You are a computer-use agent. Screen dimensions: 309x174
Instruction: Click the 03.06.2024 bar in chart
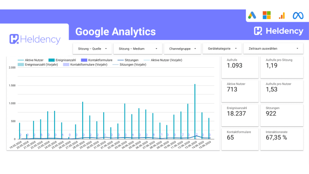pos(125,121)
